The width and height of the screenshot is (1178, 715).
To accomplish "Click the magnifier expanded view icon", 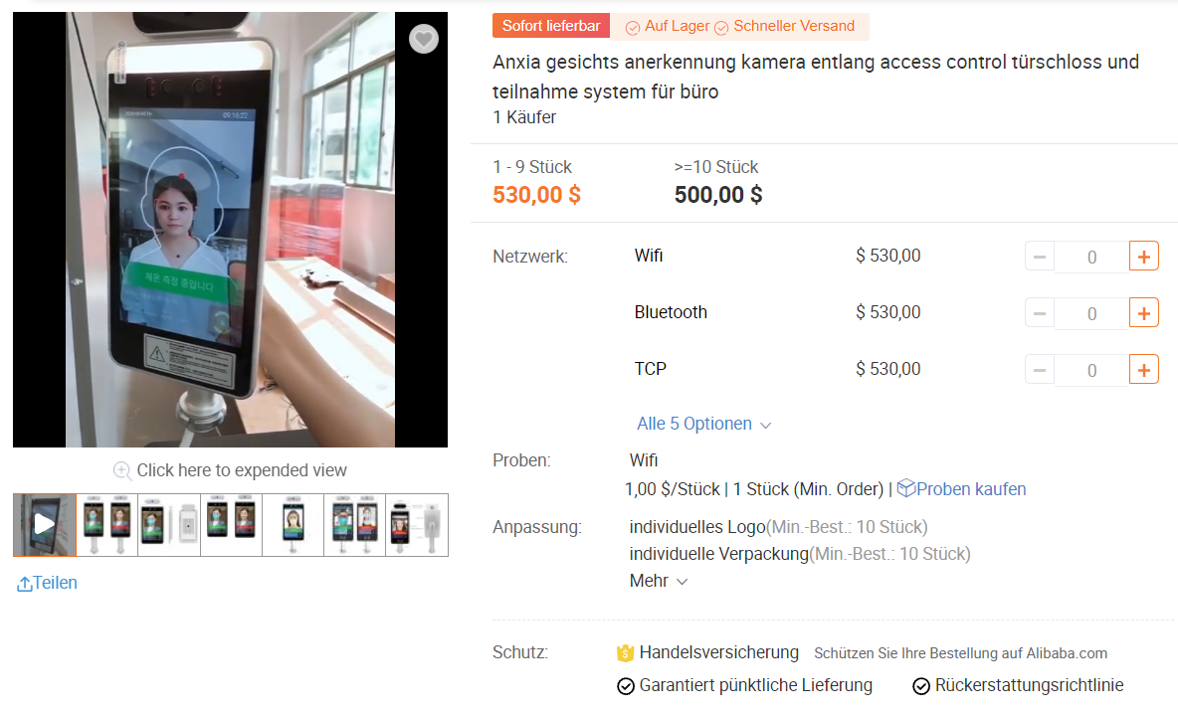I will 122,470.
